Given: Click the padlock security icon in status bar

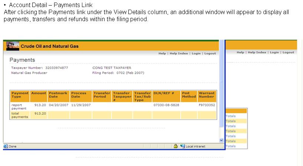Looking at the screenshot, I should [x=175, y=146].
